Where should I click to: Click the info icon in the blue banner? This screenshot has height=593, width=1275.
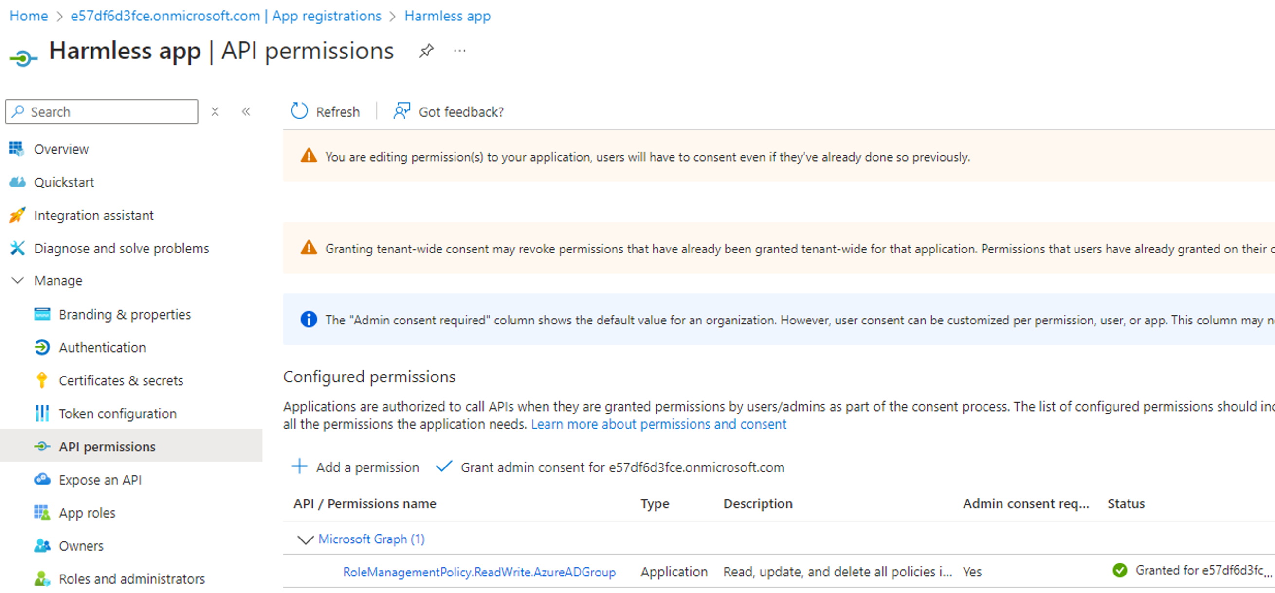(x=309, y=320)
